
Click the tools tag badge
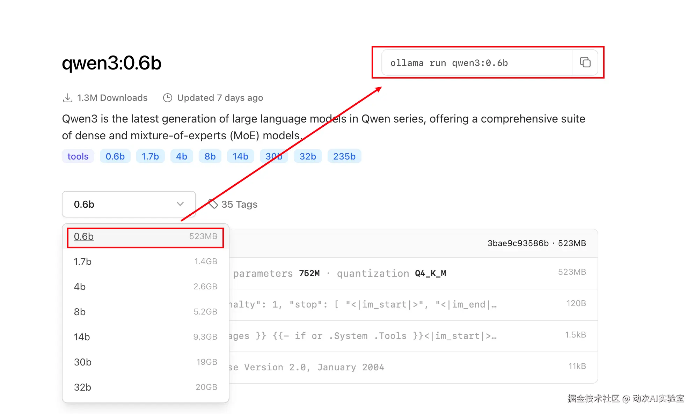tap(78, 156)
